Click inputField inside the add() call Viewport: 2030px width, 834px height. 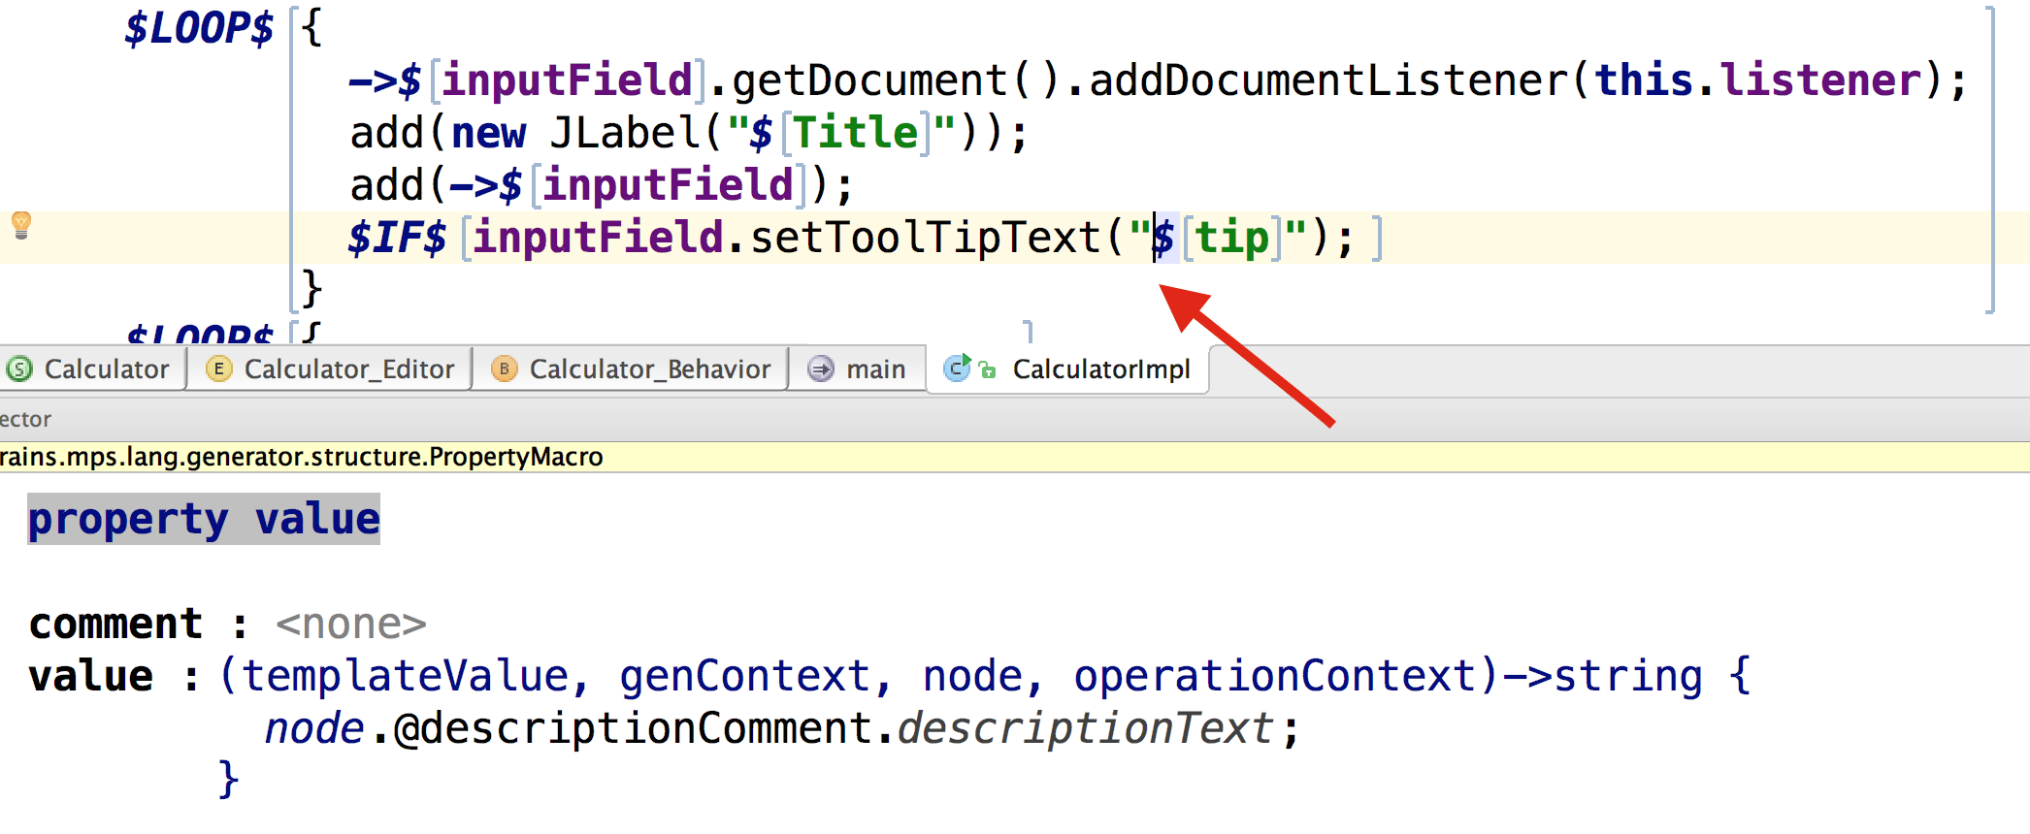(x=669, y=185)
